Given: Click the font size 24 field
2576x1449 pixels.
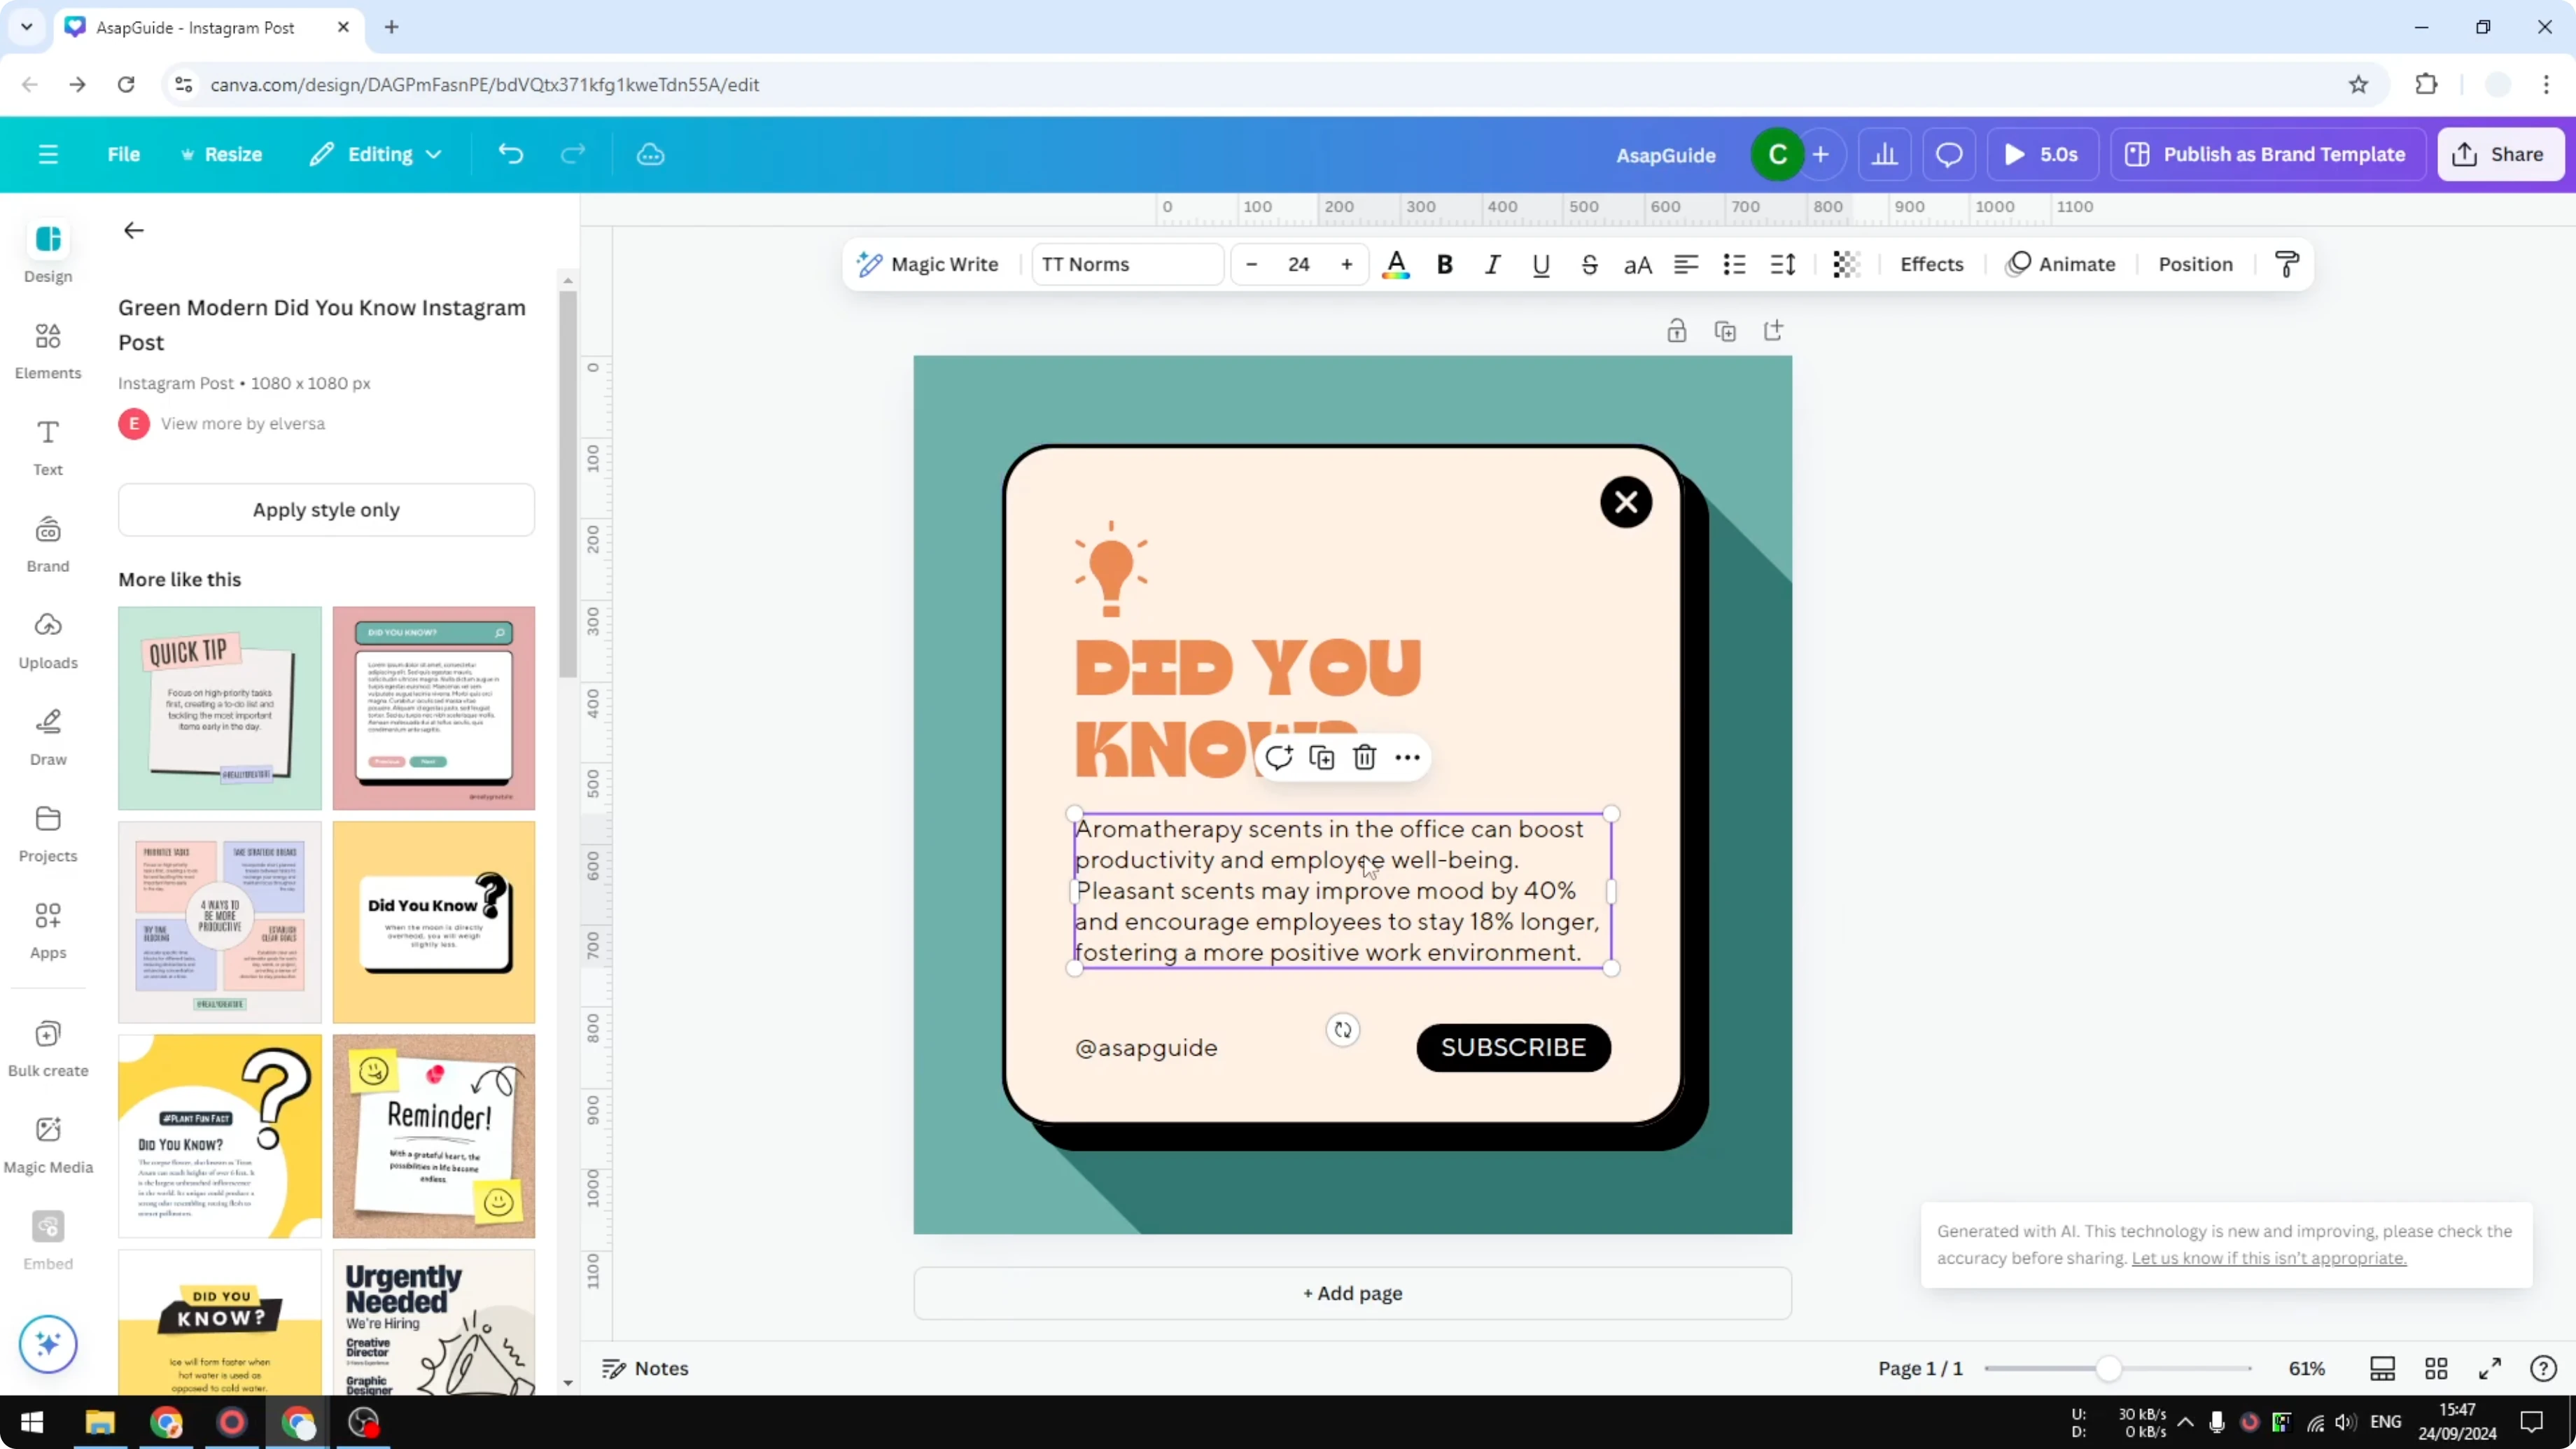Looking at the screenshot, I should click(1299, 264).
